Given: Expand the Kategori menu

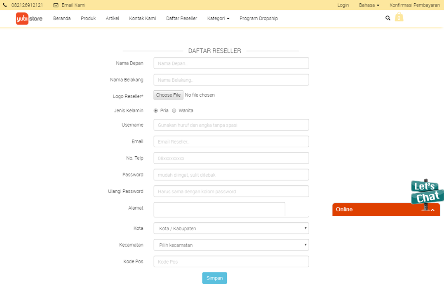Looking at the screenshot, I should coord(218,18).
